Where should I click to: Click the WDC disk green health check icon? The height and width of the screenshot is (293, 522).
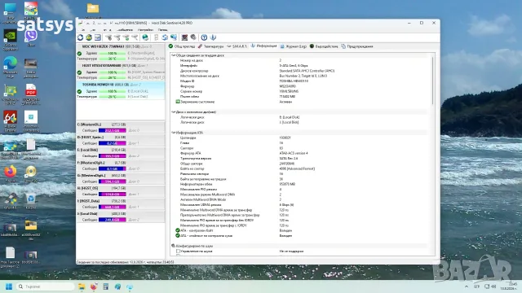pos(79,54)
